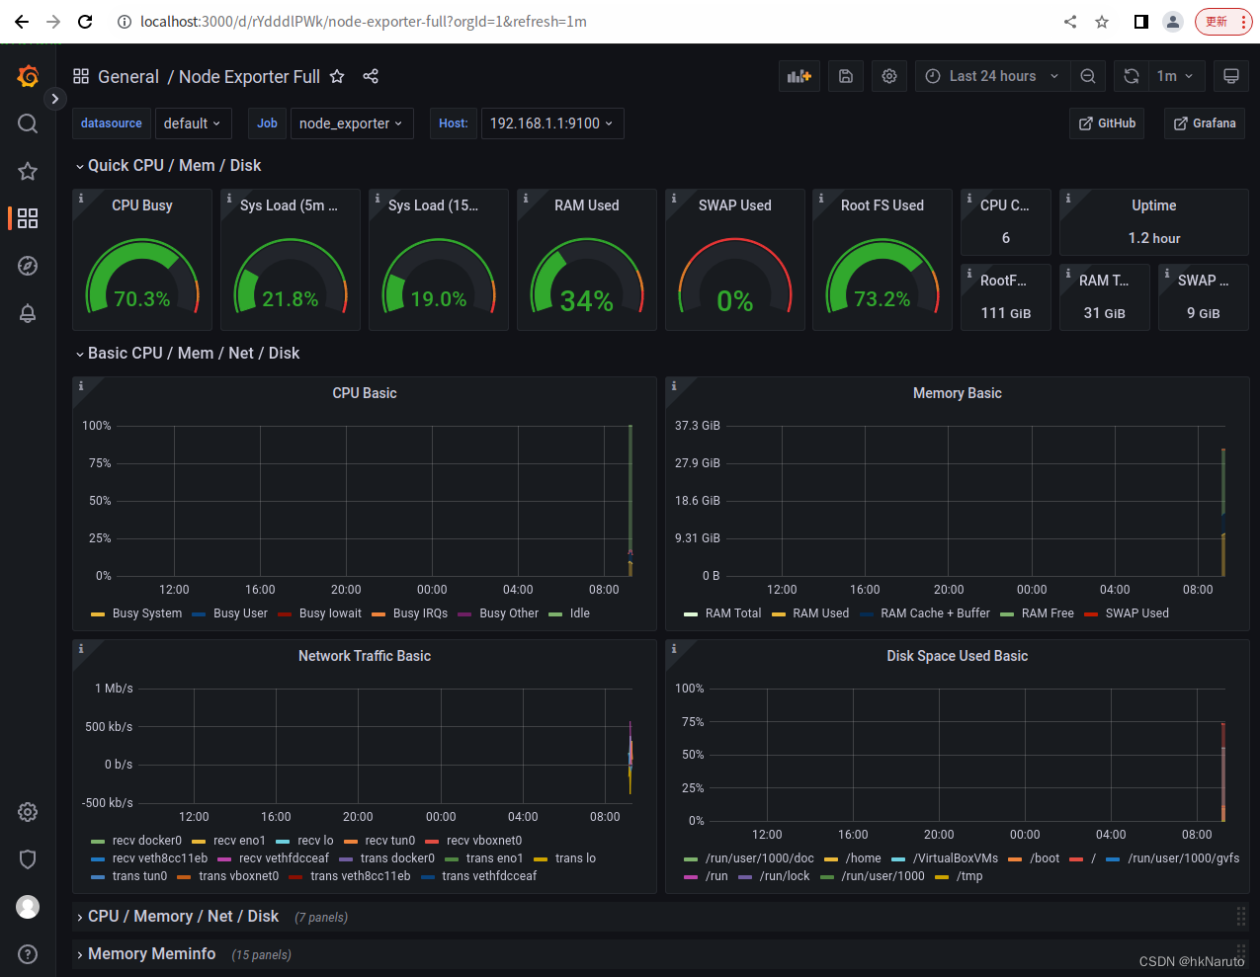Share the dashboard via the share icon
Screen dimensions: 1260x977
371,76
